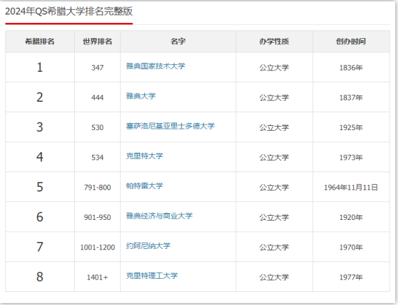Viewport: 398px width, 305px height.
Task: Click Greek rank number 7
Action: [x=40, y=247]
